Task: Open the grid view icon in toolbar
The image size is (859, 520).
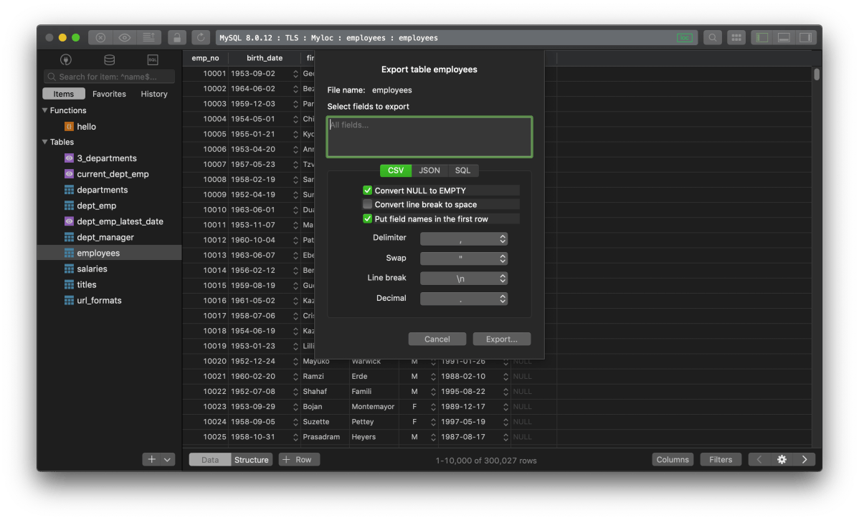Action: click(736, 38)
